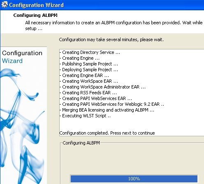Select the 'Merging BEA licensing' log line
This screenshot has height=184, width=204.
pos(107,110)
